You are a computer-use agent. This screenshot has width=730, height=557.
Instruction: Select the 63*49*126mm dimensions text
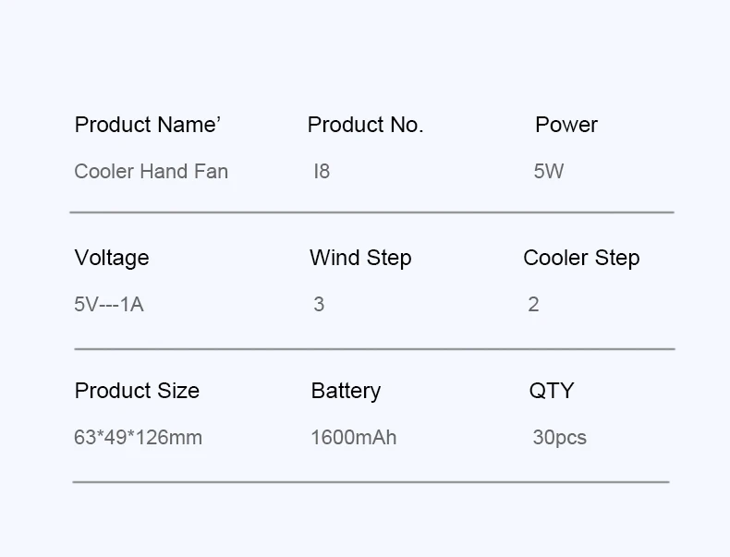(138, 438)
